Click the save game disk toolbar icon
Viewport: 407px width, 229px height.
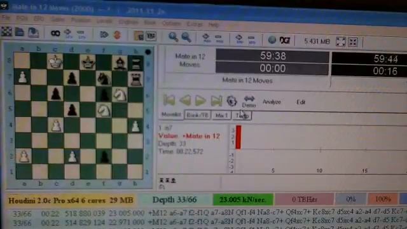pyautogui.click(x=33, y=32)
